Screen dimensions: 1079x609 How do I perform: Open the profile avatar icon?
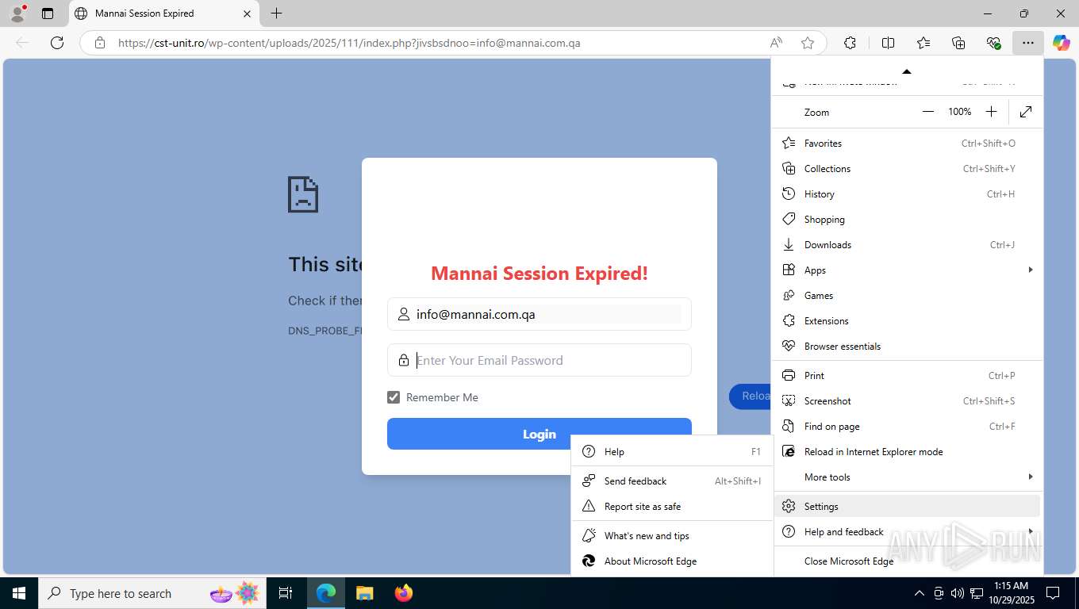point(17,13)
